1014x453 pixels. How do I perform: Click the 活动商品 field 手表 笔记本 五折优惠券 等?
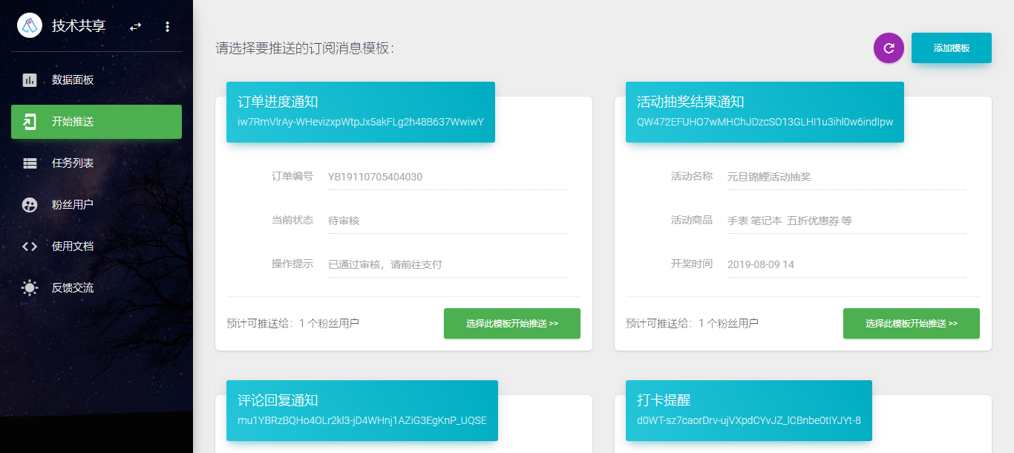pos(847,221)
